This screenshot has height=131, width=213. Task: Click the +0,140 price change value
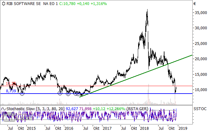[83, 4]
